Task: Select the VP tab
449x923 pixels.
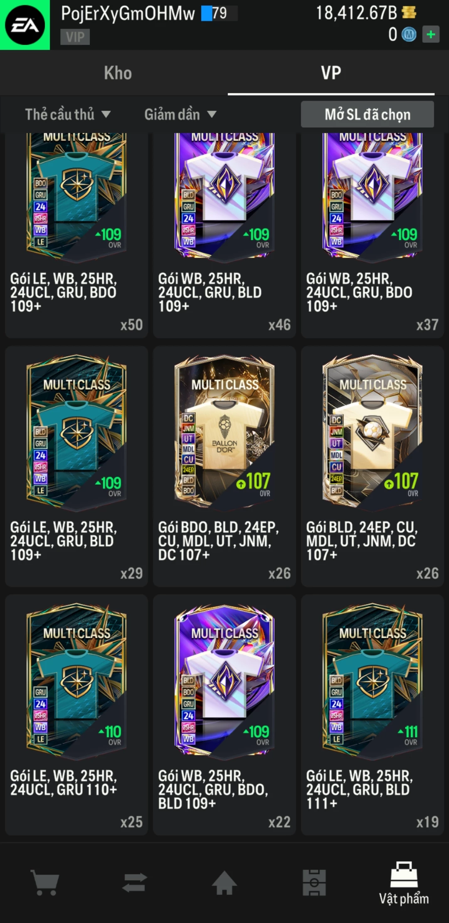Action: 331,73
